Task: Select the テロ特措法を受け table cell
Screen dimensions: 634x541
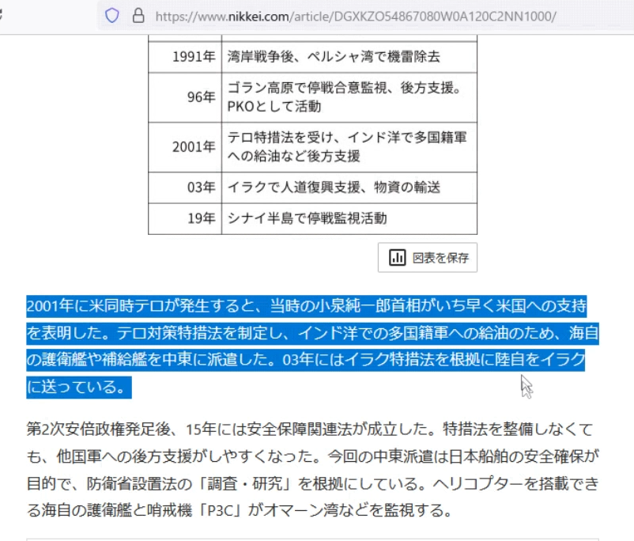Action: point(348,146)
